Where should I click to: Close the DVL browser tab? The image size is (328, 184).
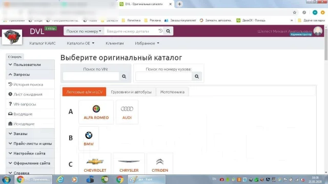170,4
